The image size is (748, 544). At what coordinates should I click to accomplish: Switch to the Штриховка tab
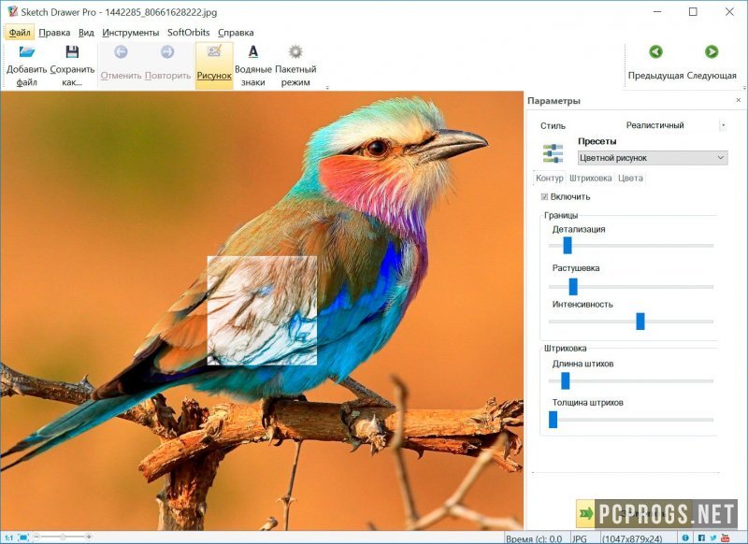click(591, 178)
